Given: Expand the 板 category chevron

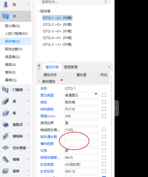Looking at the screenshot, I should (x=28, y=113).
